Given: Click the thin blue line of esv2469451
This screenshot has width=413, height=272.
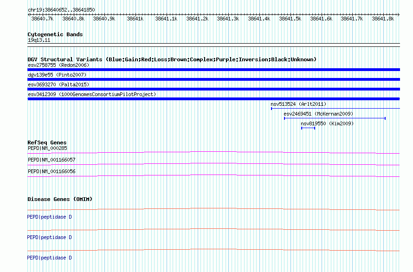Looking at the screenshot, I should (x=335, y=118).
